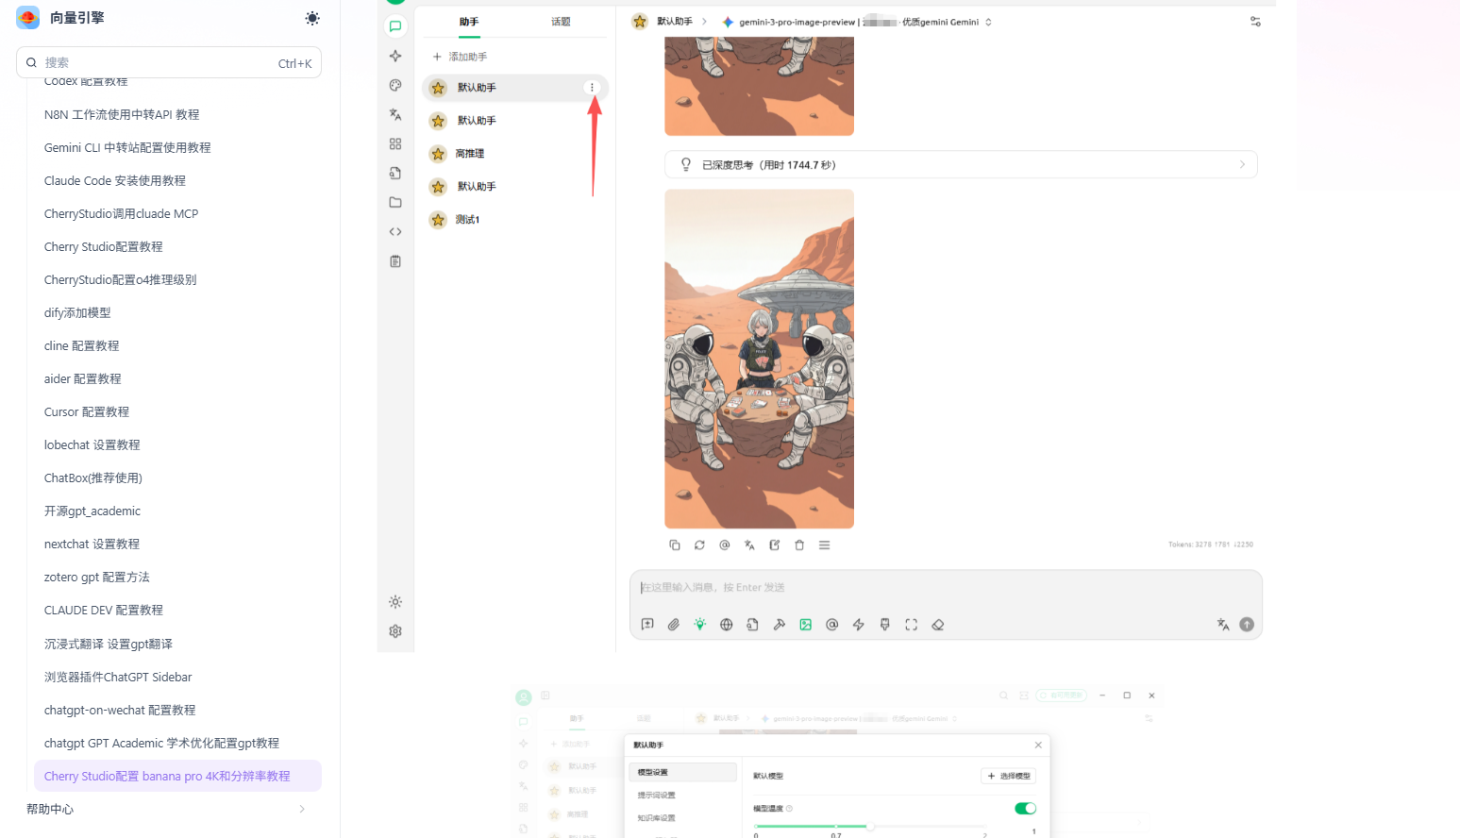Click 添加助手 to add assistant

click(460, 57)
